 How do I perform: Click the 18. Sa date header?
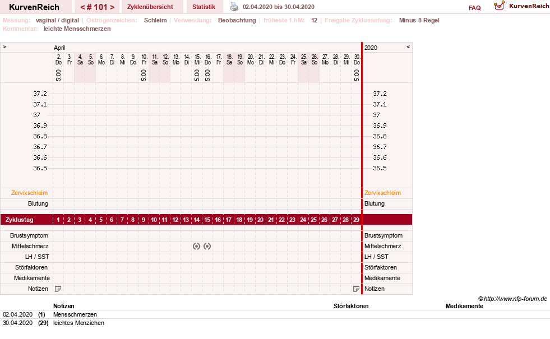click(229, 59)
